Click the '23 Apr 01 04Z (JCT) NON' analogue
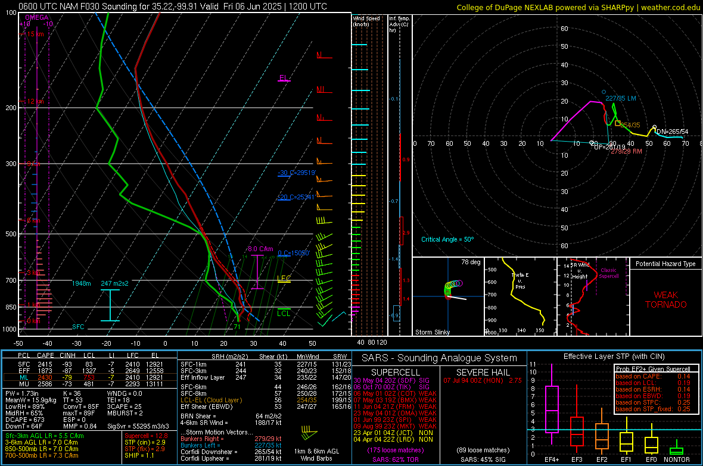 pyautogui.click(x=393, y=433)
